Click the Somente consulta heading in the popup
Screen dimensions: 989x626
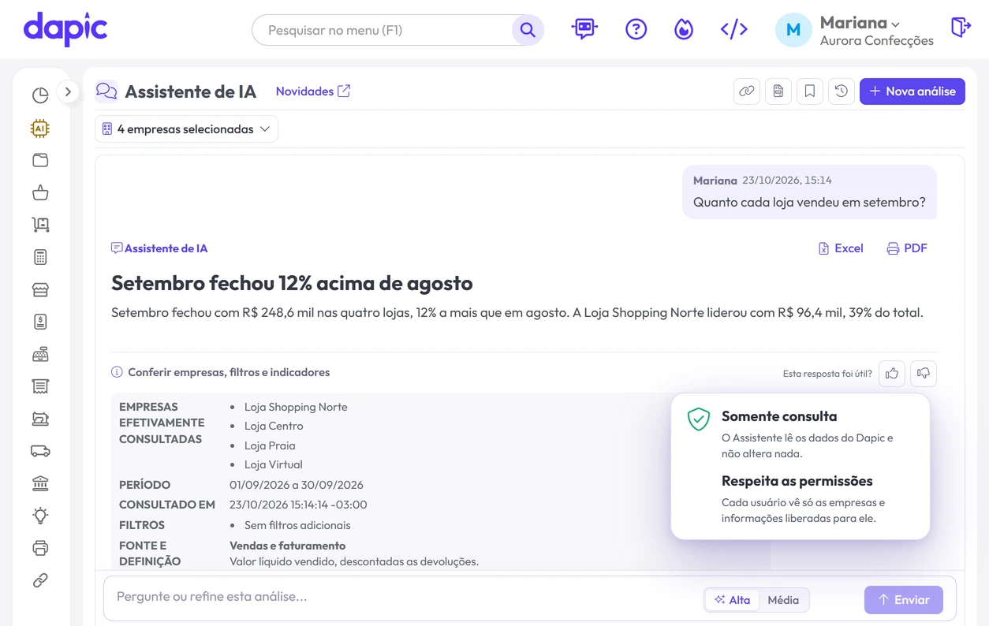pos(779,416)
